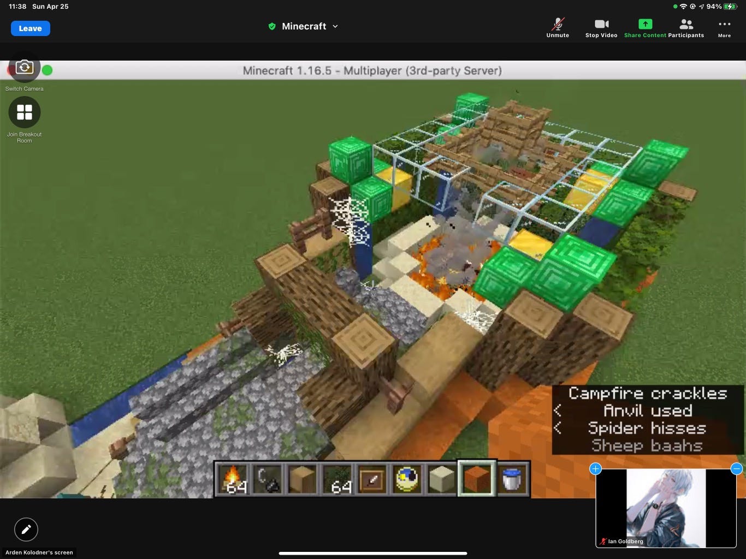Viewport: 746px width, 559px height.
Task: Tap the Wi-Fi status icon
Action: click(x=683, y=7)
